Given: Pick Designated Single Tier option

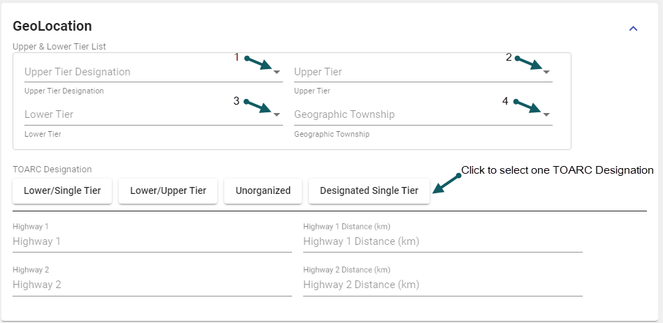Looking at the screenshot, I should 369,190.
